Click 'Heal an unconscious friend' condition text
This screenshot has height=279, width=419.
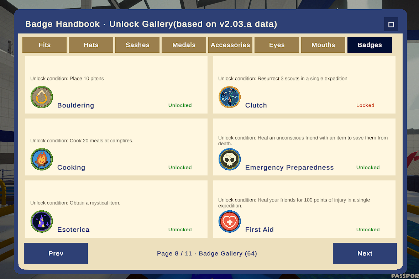click(303, 141)
